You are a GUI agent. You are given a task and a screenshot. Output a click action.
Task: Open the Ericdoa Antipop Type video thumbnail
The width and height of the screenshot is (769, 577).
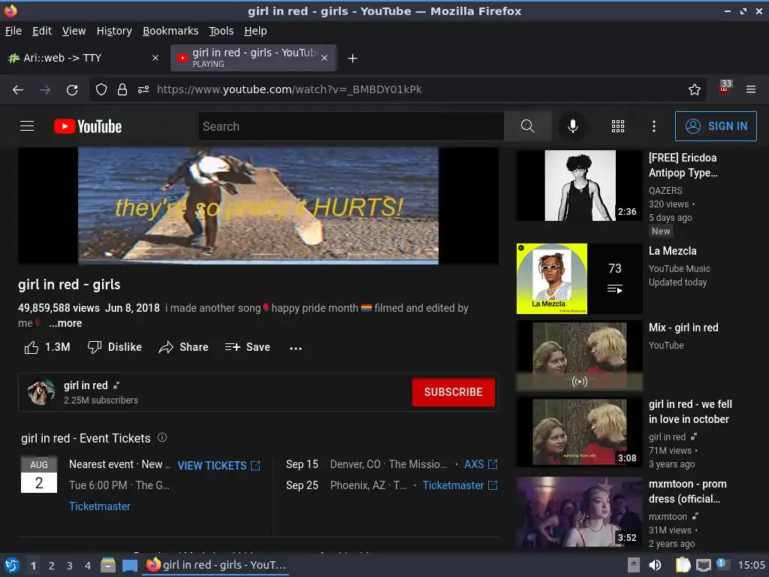(x=579, y=186)
